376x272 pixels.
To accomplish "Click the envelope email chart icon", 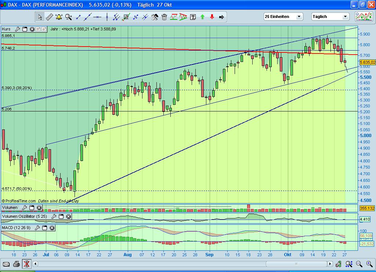I will tap(6, 264).
